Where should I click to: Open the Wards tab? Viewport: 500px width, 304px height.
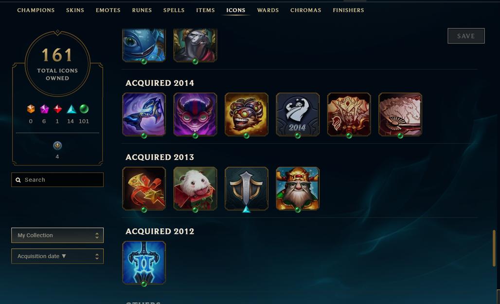pos(268,10)
